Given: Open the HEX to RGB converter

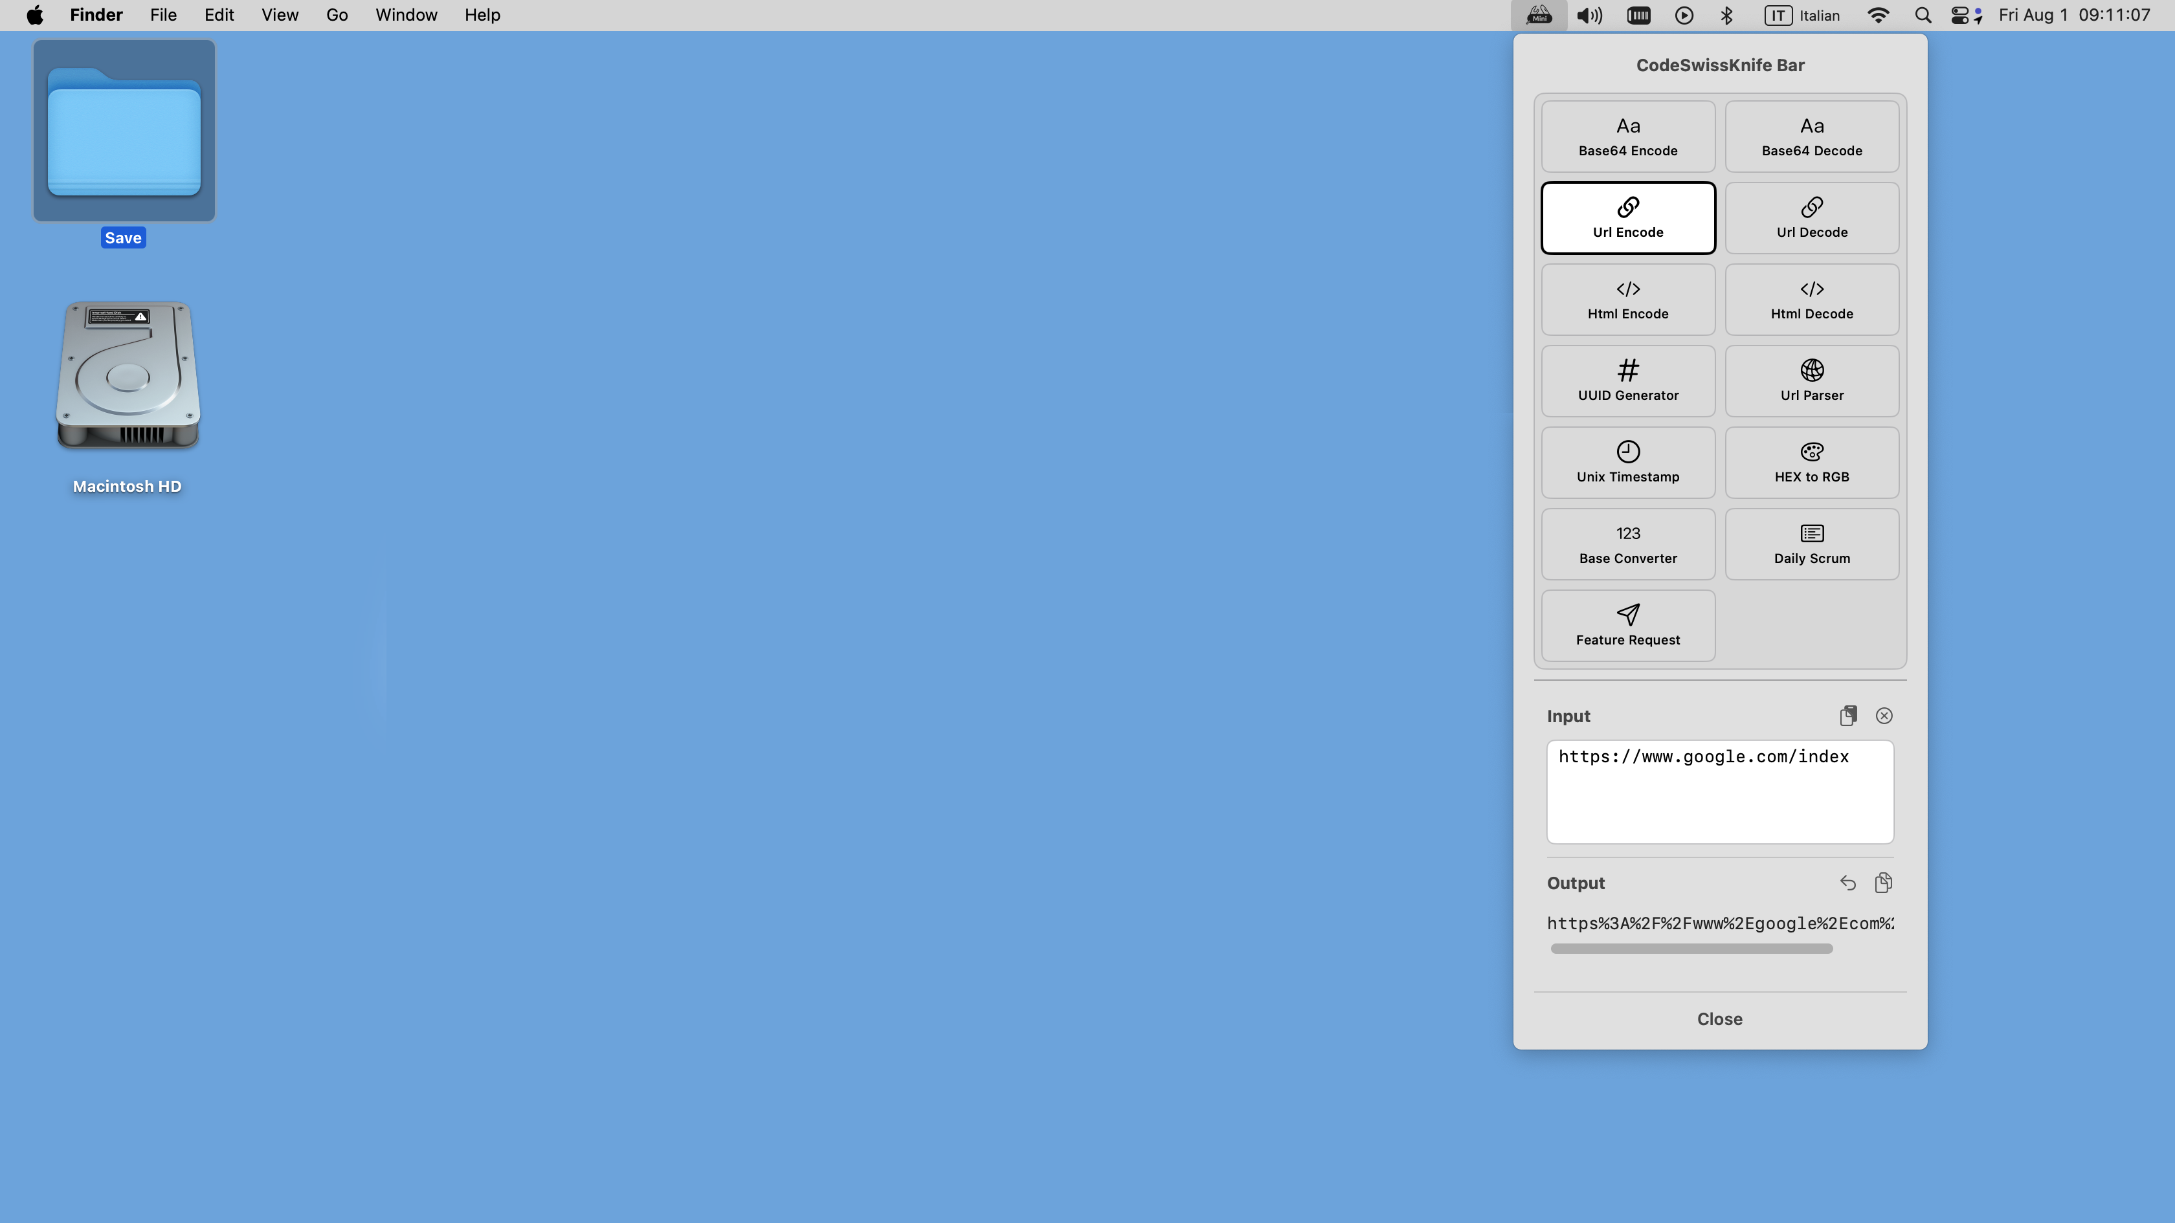Looking at the screenshot, I should click(x=1812, y=463).
